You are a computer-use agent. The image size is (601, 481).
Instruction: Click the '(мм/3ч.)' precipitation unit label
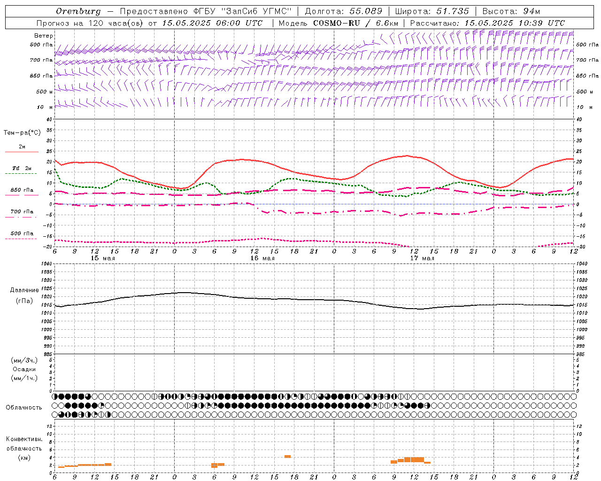(x=24, y=360)
